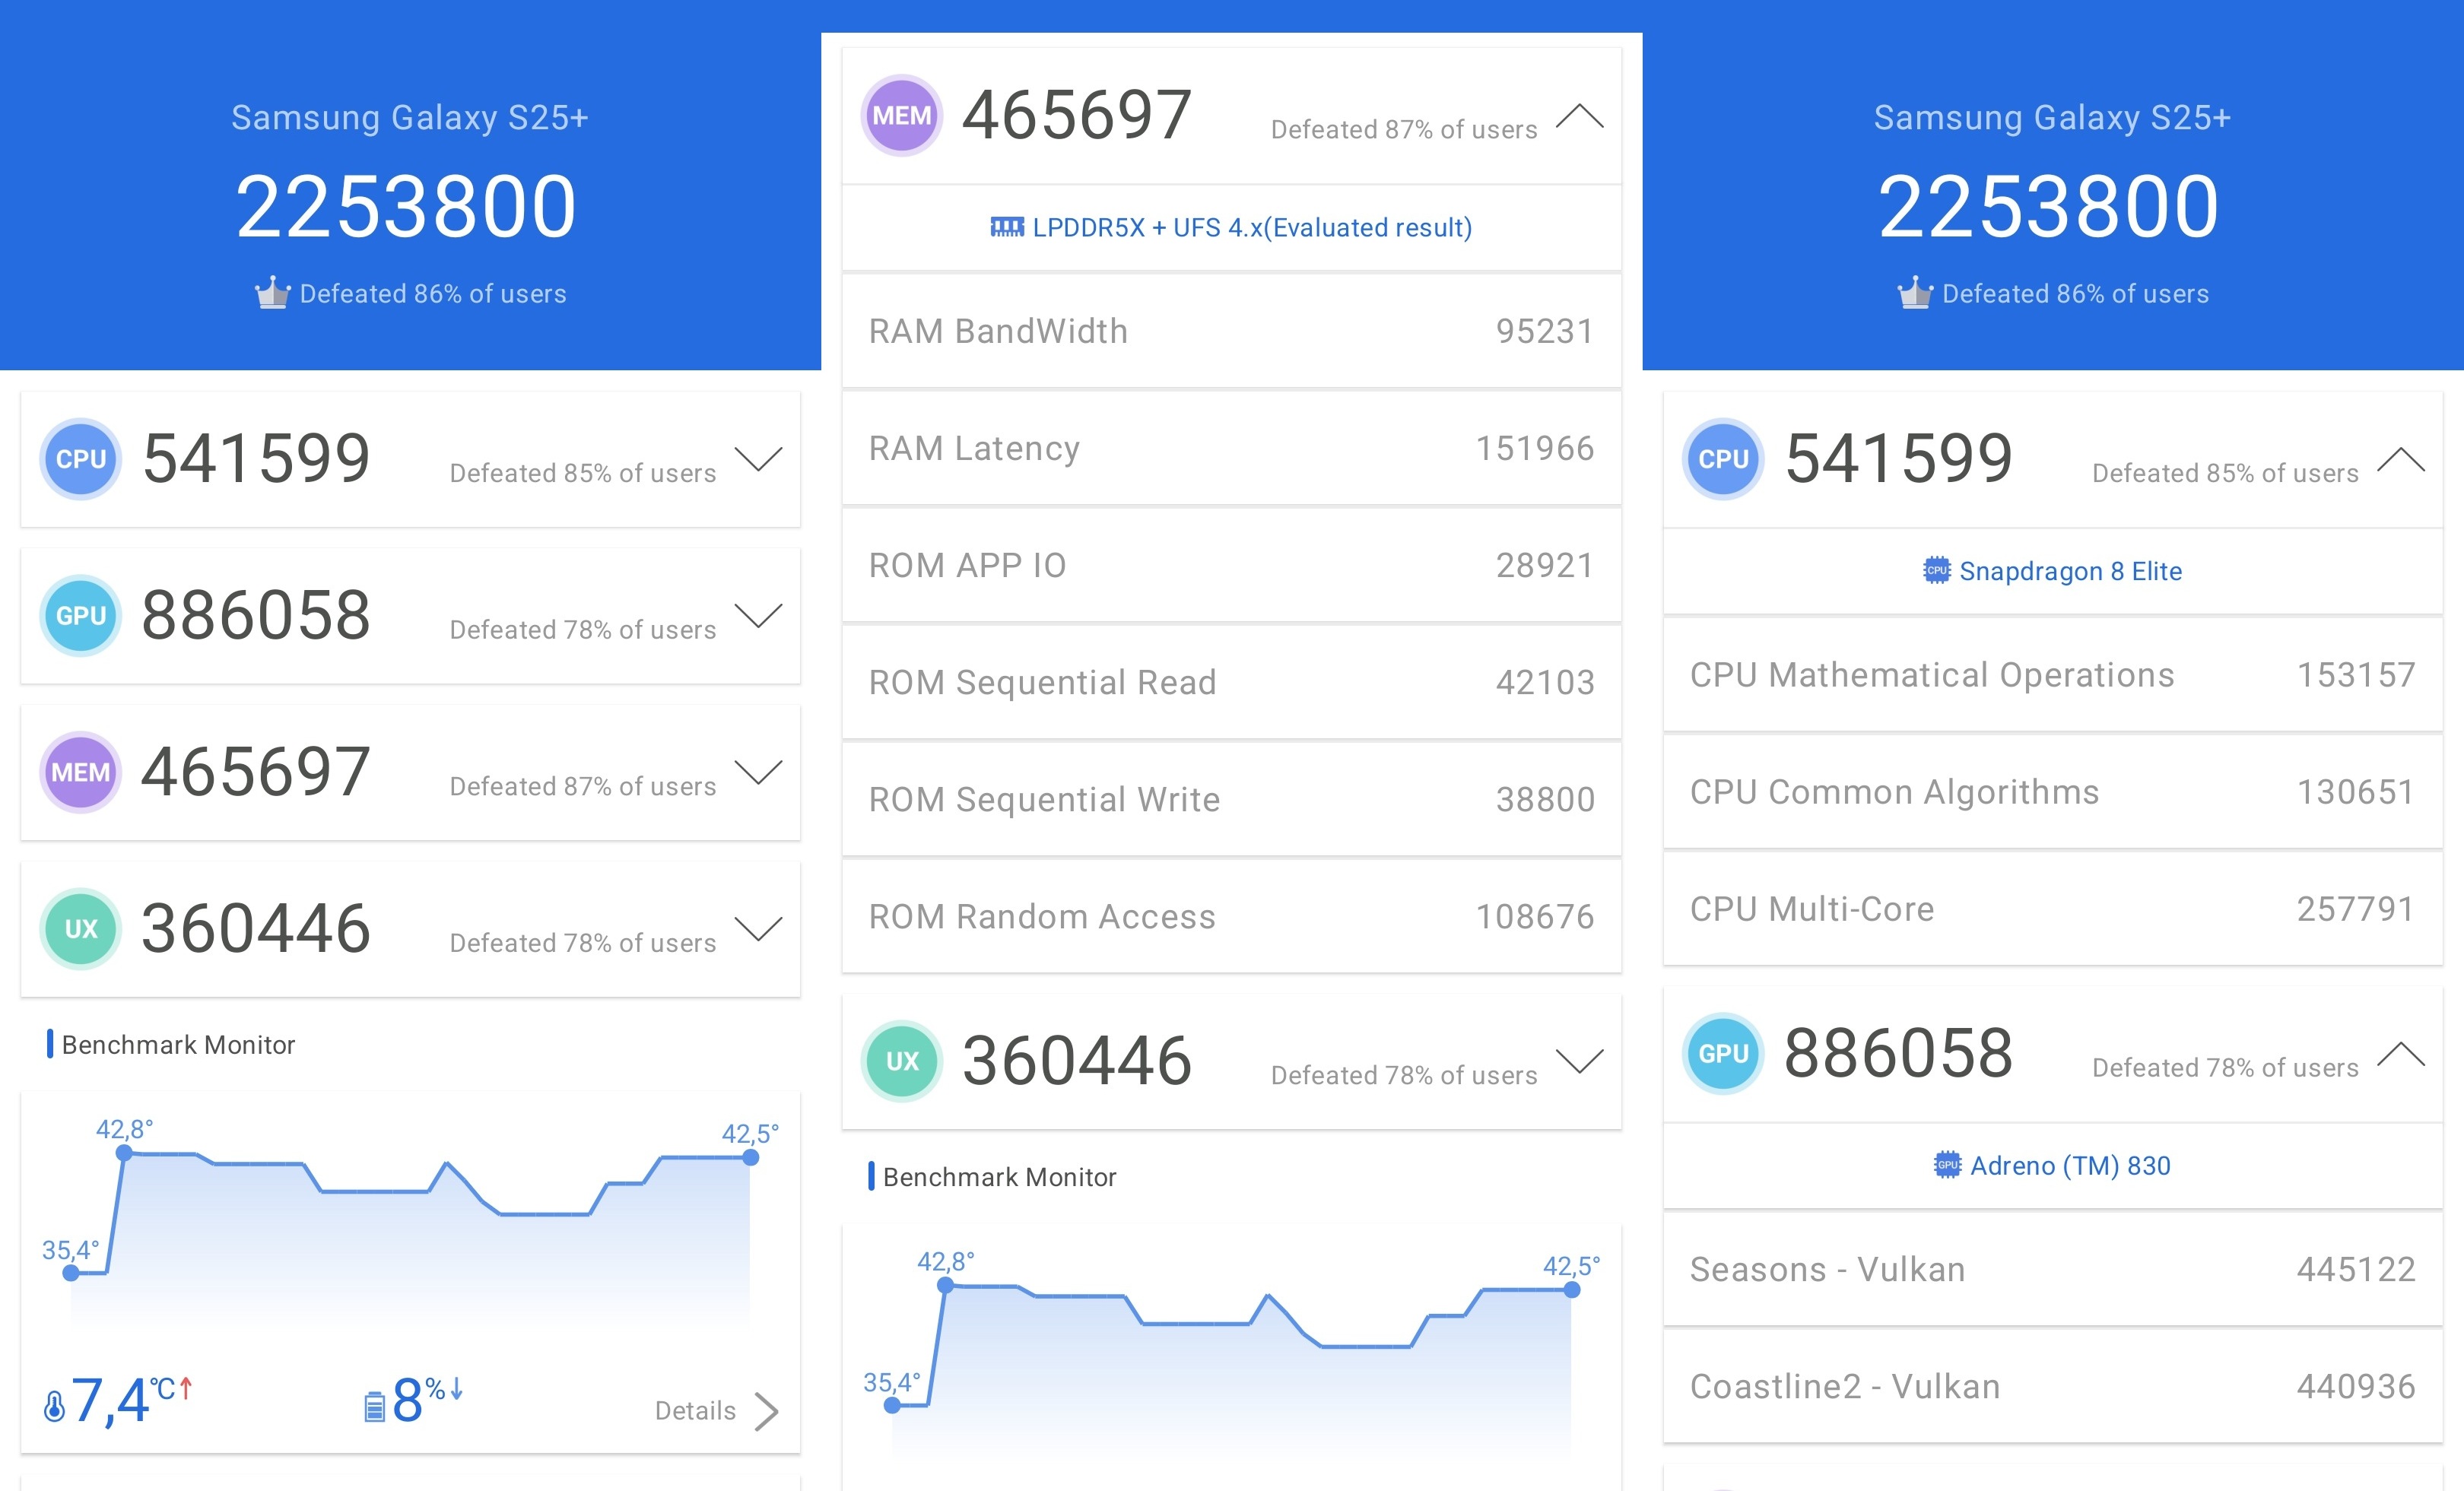
Task: Select the CPU Multi-Core row
Action: (2053, 909)
